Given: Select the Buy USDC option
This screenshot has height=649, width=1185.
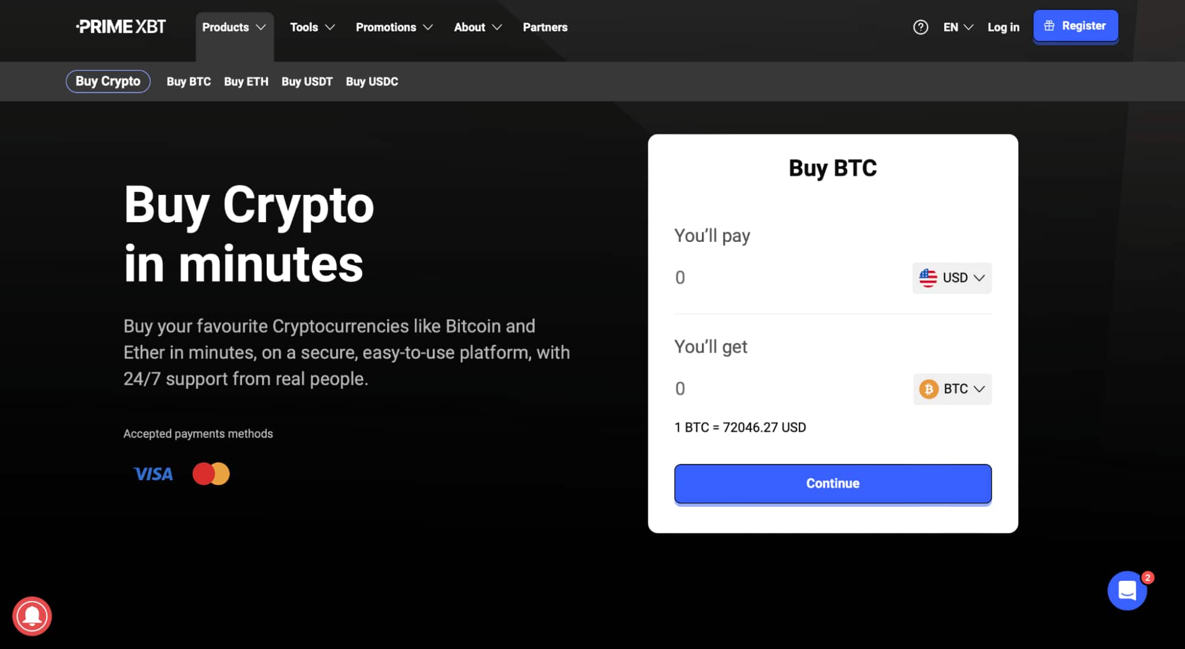Looking at the screenshot, I should 372,82.
